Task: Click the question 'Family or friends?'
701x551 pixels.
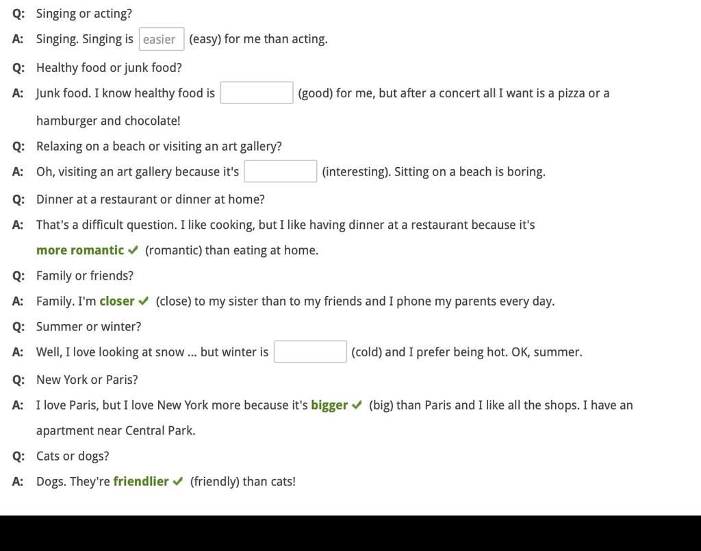Action: [85, 275]
